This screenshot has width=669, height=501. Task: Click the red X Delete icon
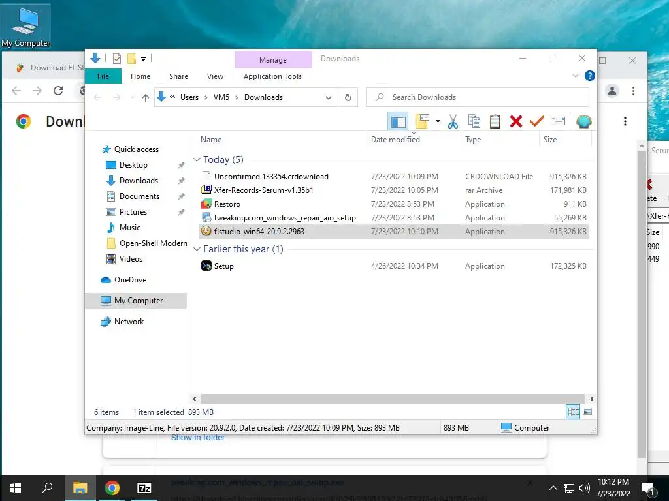(516, 121)
